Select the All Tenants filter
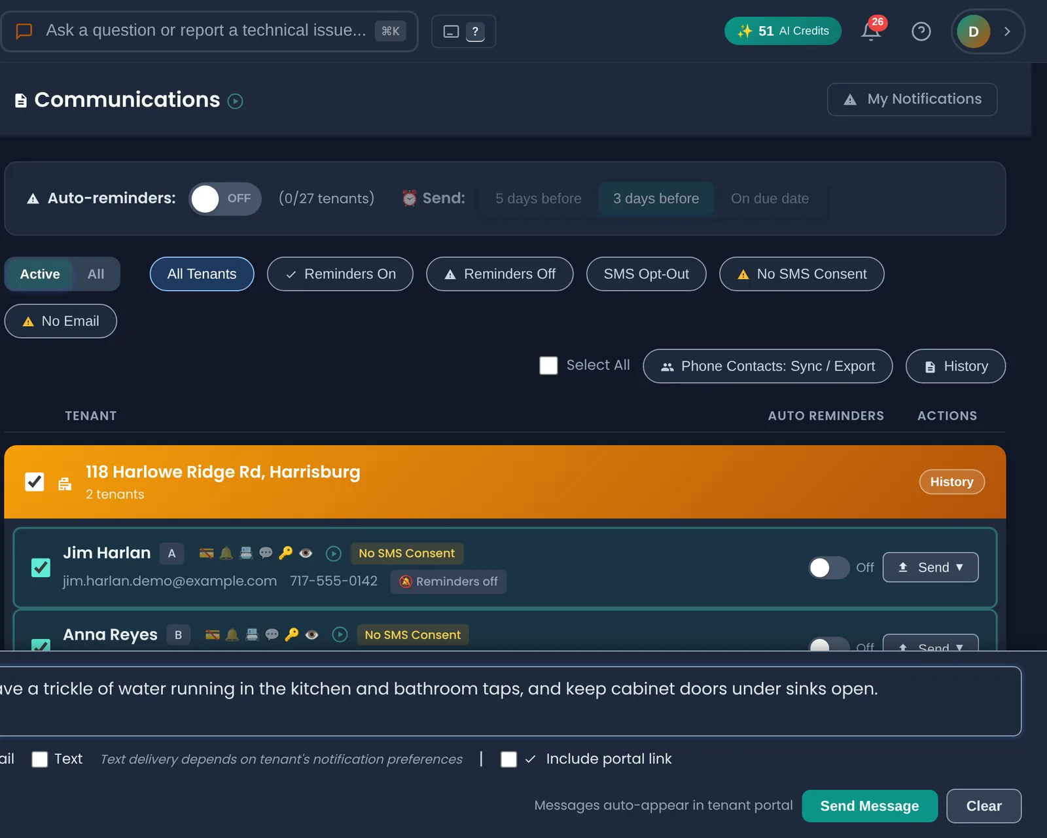The image size is (1047, 838). (x=202, y=274)
